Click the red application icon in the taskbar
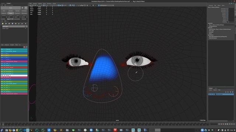Viewport: 236px width, 132px height. tap(115, 130)
